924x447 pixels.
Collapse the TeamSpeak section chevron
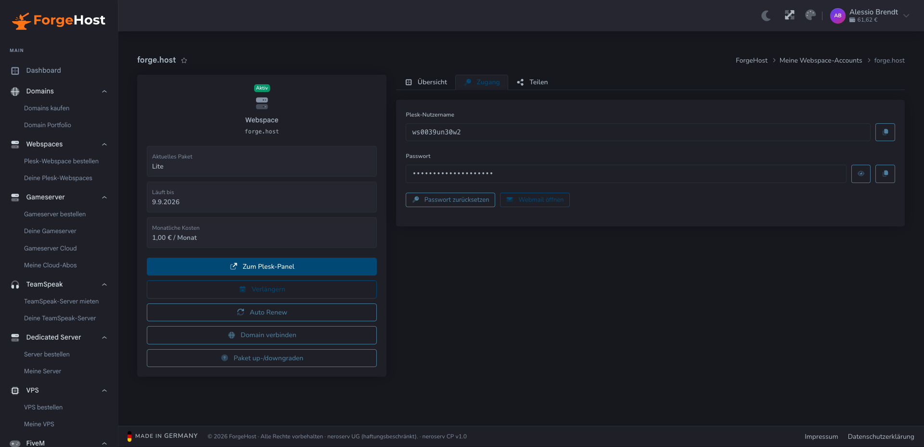[x=104, y=285]
